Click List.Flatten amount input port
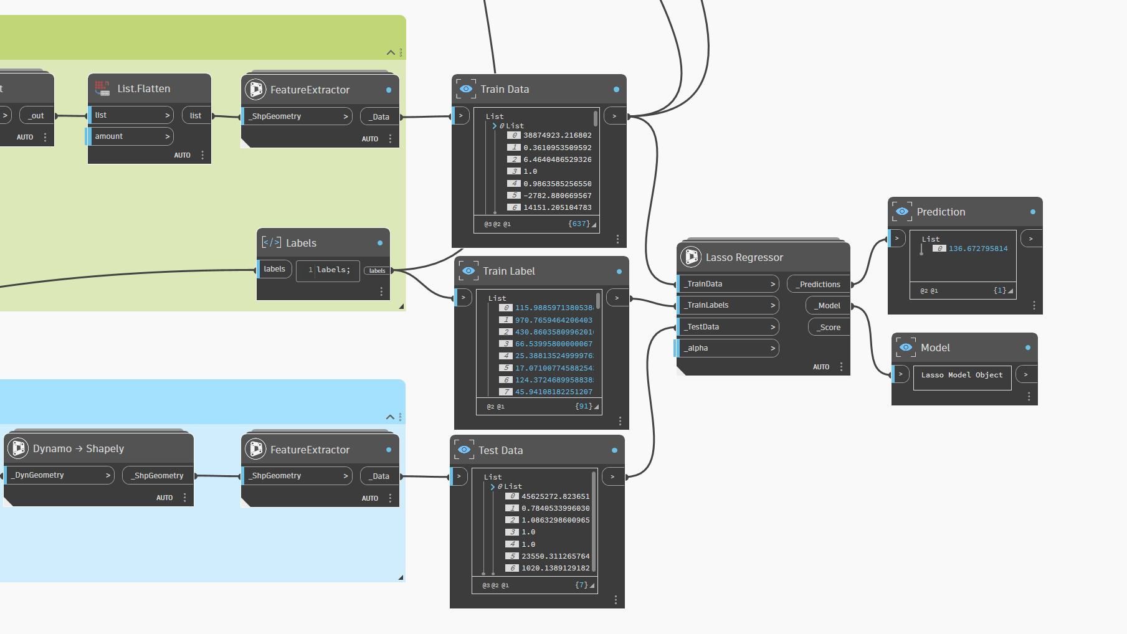The image size is (1127, 634). (x=131, y=136)
